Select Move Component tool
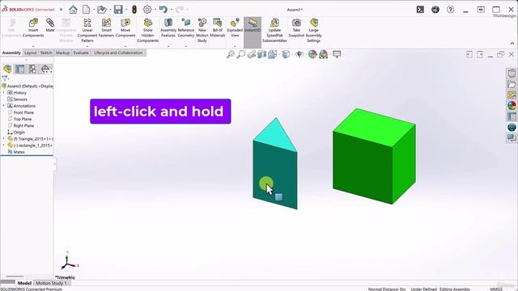Viewport: 518px width, 291px height. (125, 27)
